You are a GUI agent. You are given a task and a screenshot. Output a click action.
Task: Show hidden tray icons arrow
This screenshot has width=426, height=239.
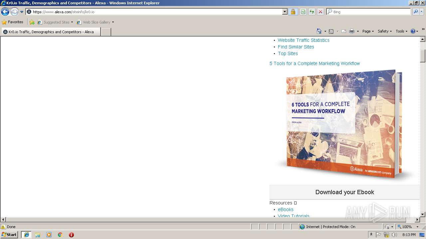click(x=371, y=235)
